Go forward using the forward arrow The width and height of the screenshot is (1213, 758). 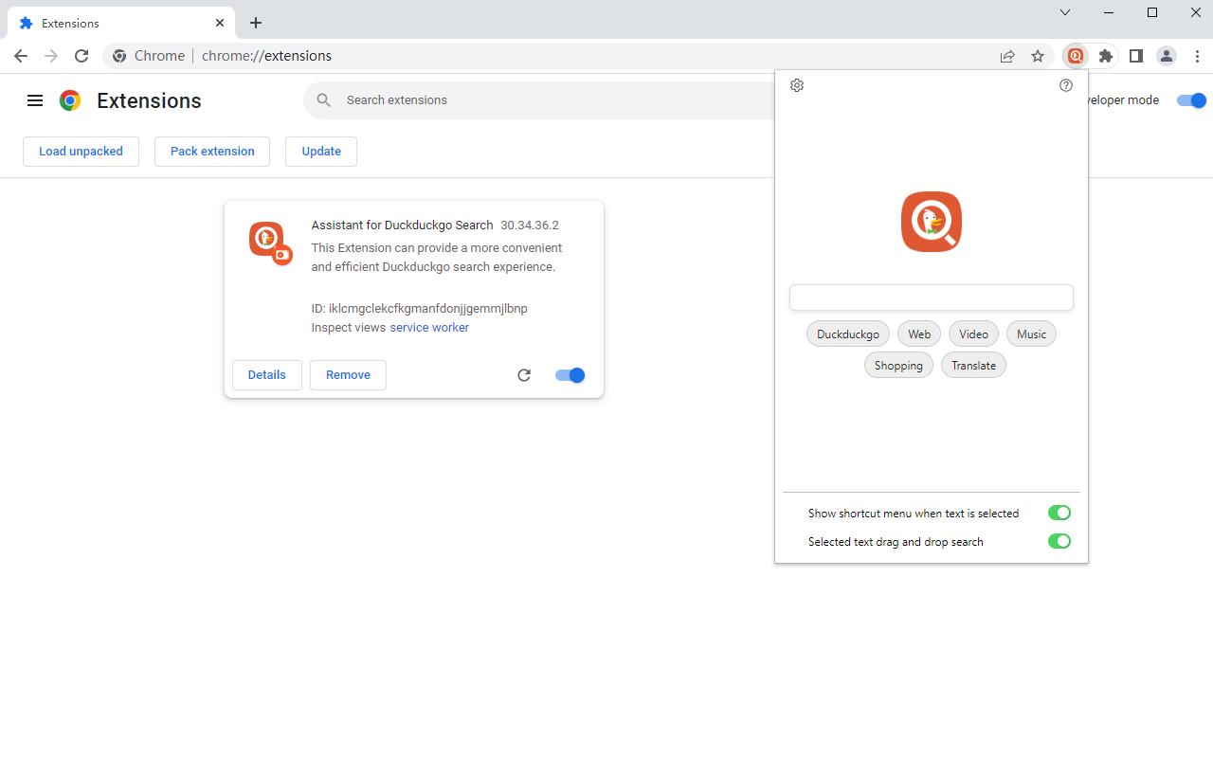[x=51, y=56]
